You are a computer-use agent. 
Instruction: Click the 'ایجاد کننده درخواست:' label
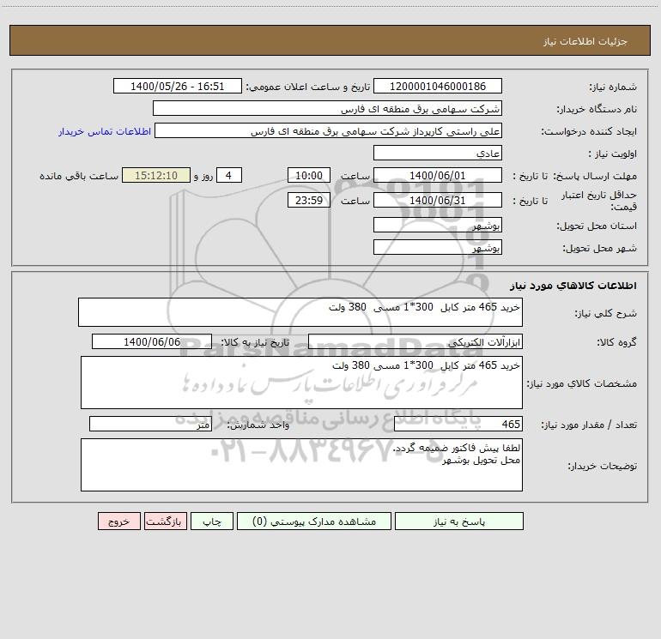(x=589, y=131)
